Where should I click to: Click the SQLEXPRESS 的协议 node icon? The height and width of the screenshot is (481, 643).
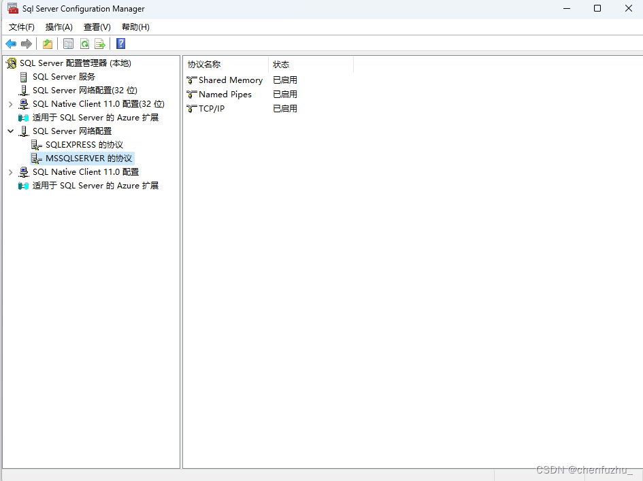(x=37, y=145)
